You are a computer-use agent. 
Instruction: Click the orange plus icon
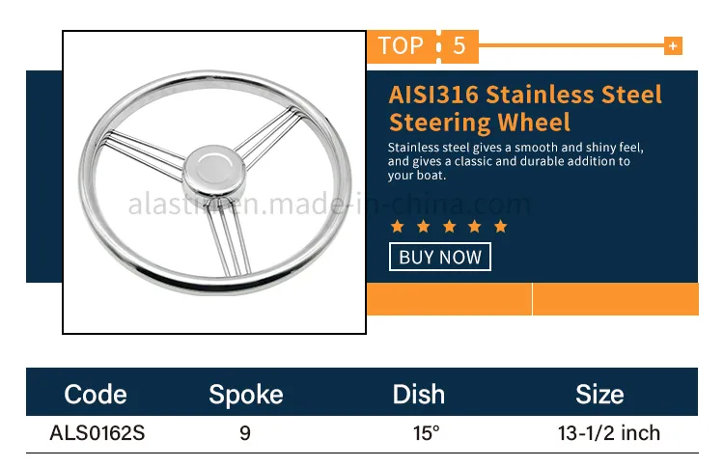(673, 45)
